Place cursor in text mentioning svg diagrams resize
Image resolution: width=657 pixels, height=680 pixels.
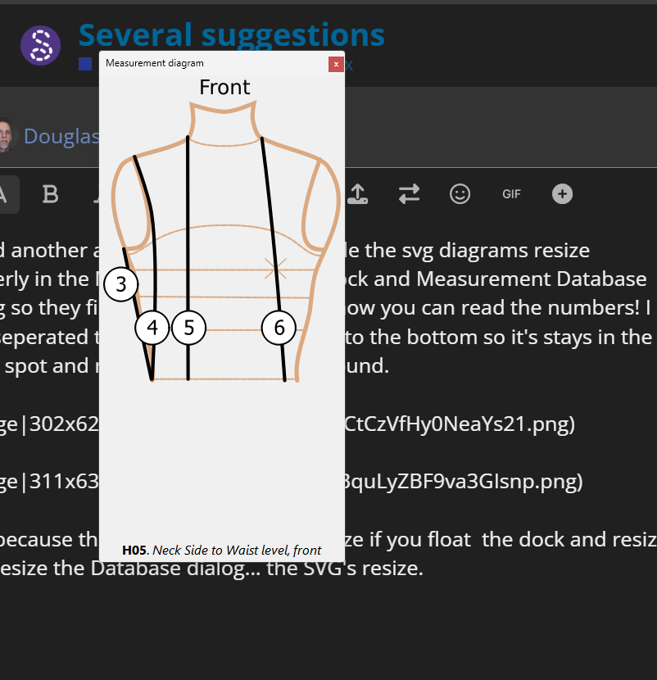coord(467,251)
